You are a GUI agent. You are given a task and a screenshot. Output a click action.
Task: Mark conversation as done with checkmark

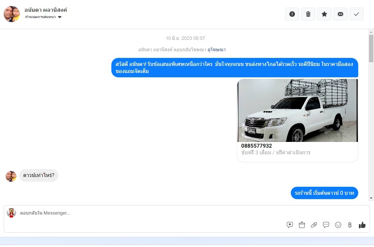(356, 14)
